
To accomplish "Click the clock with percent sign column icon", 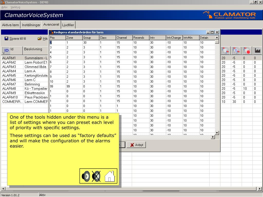I will [236, 51].
